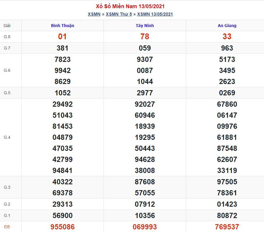Click the G.6 number 9942
The width and height of the screenshot is (264, 232).
[62, 70]
